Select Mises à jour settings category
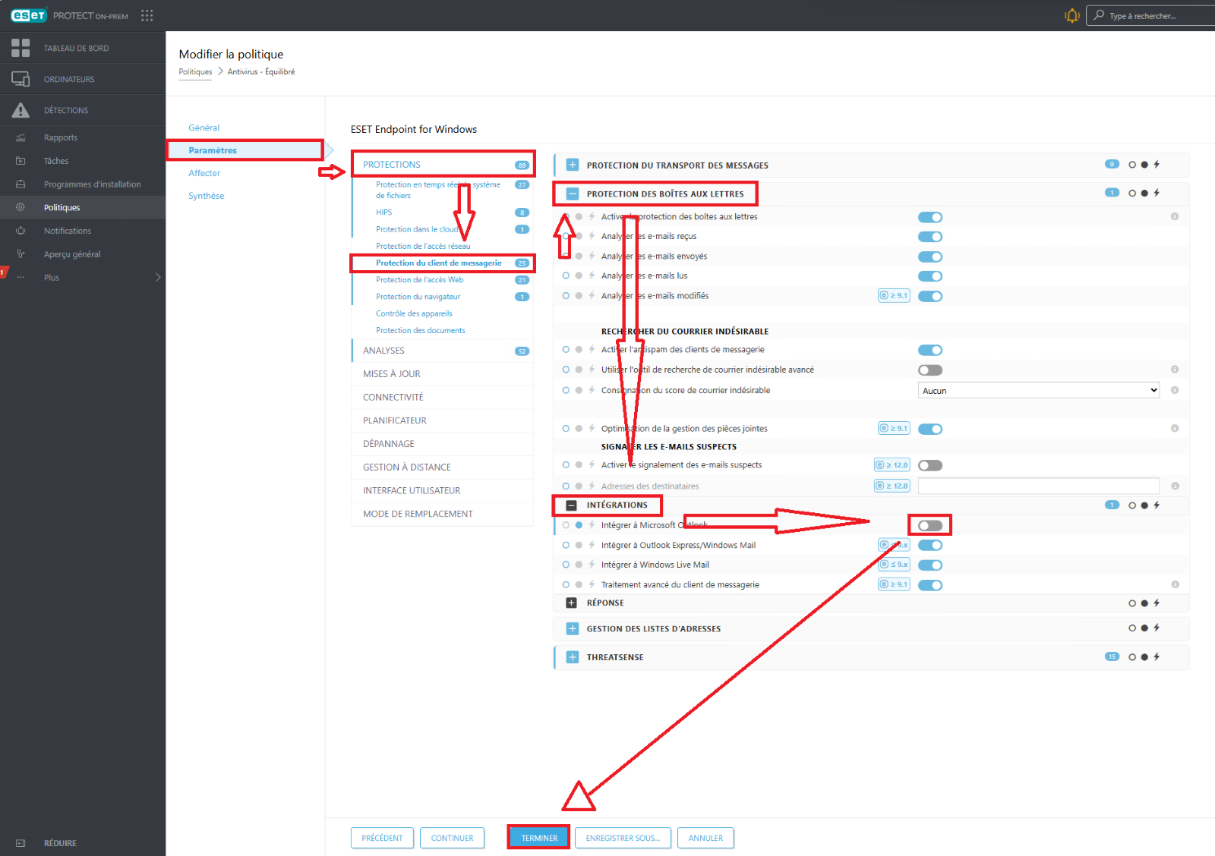The width and height of the screenshot is (1215, 856). pyautogui.click(x=443, y=374)
